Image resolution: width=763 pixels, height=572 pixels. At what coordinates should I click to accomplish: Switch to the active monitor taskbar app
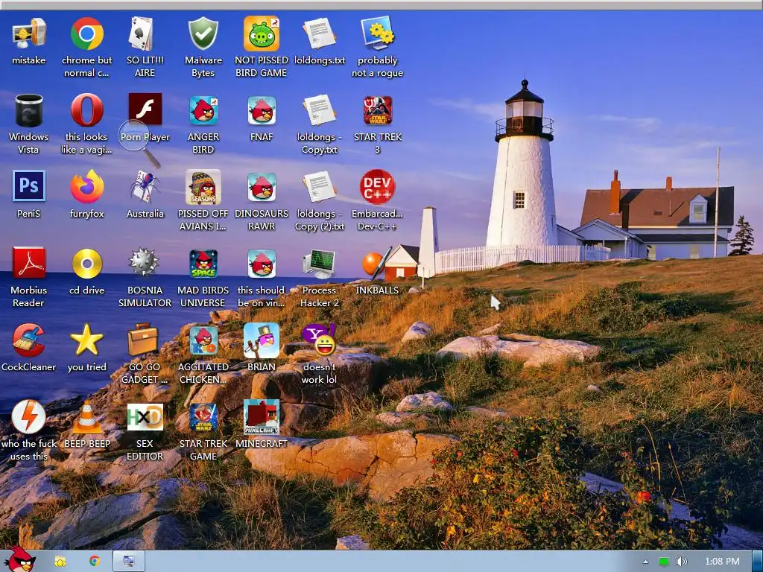[x=129, y=562]
